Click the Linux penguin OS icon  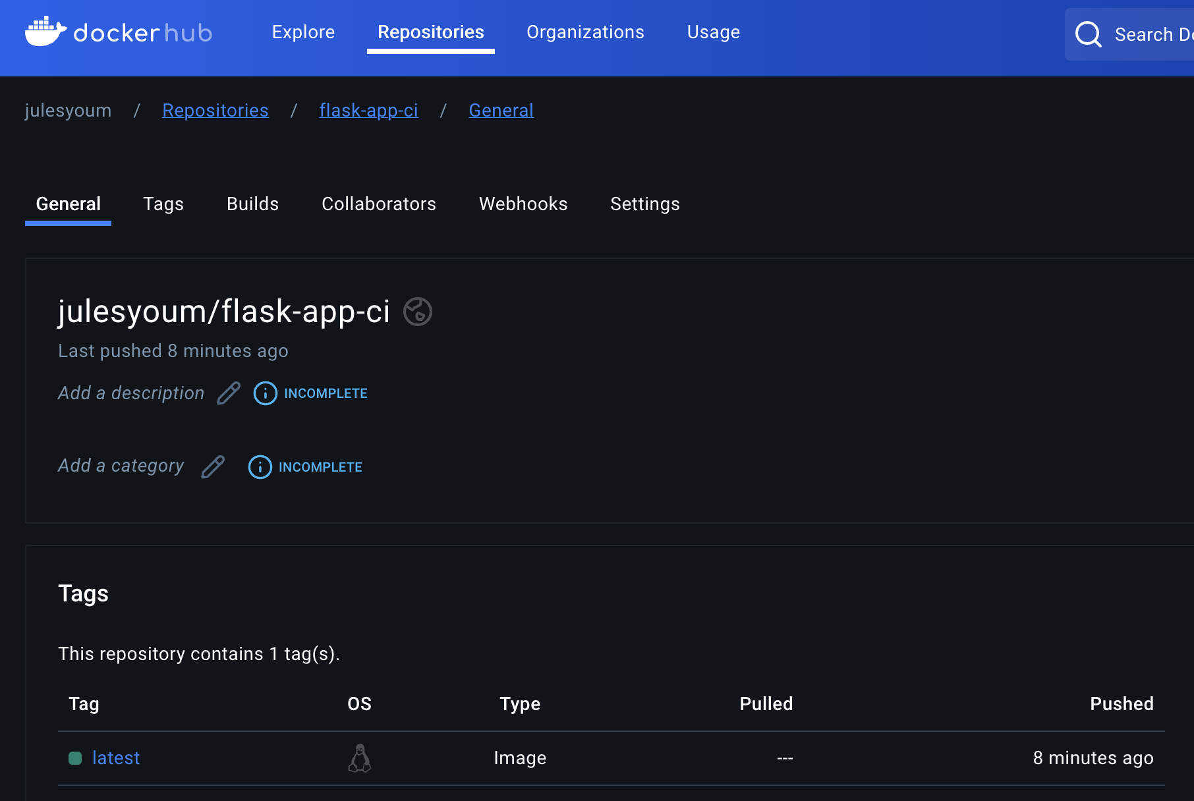360,758
